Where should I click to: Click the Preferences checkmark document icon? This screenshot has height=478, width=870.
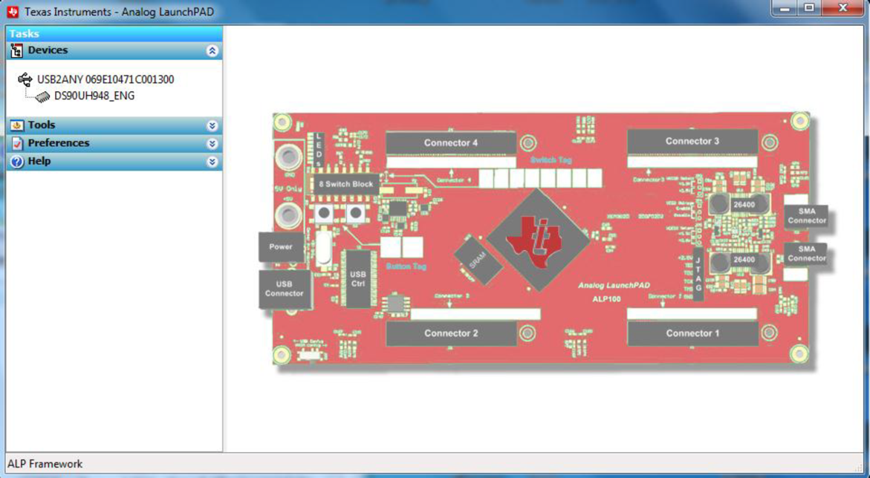(16, 143)
